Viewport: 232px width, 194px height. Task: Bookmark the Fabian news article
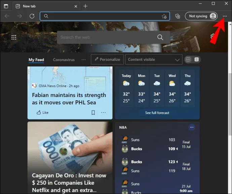click(93, 112)
